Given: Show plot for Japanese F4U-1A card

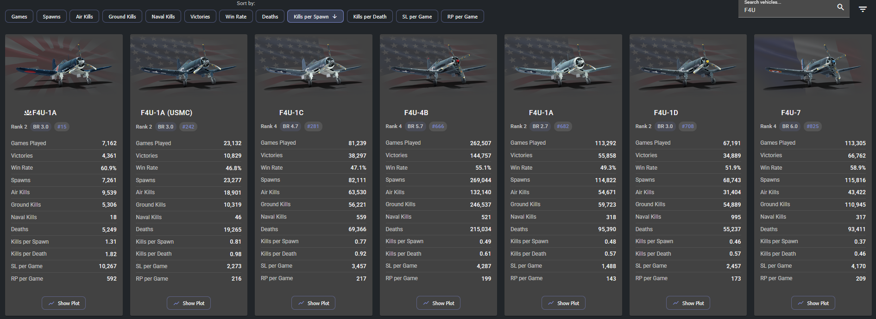Looking at the screenshot, I should coord(64,303).
